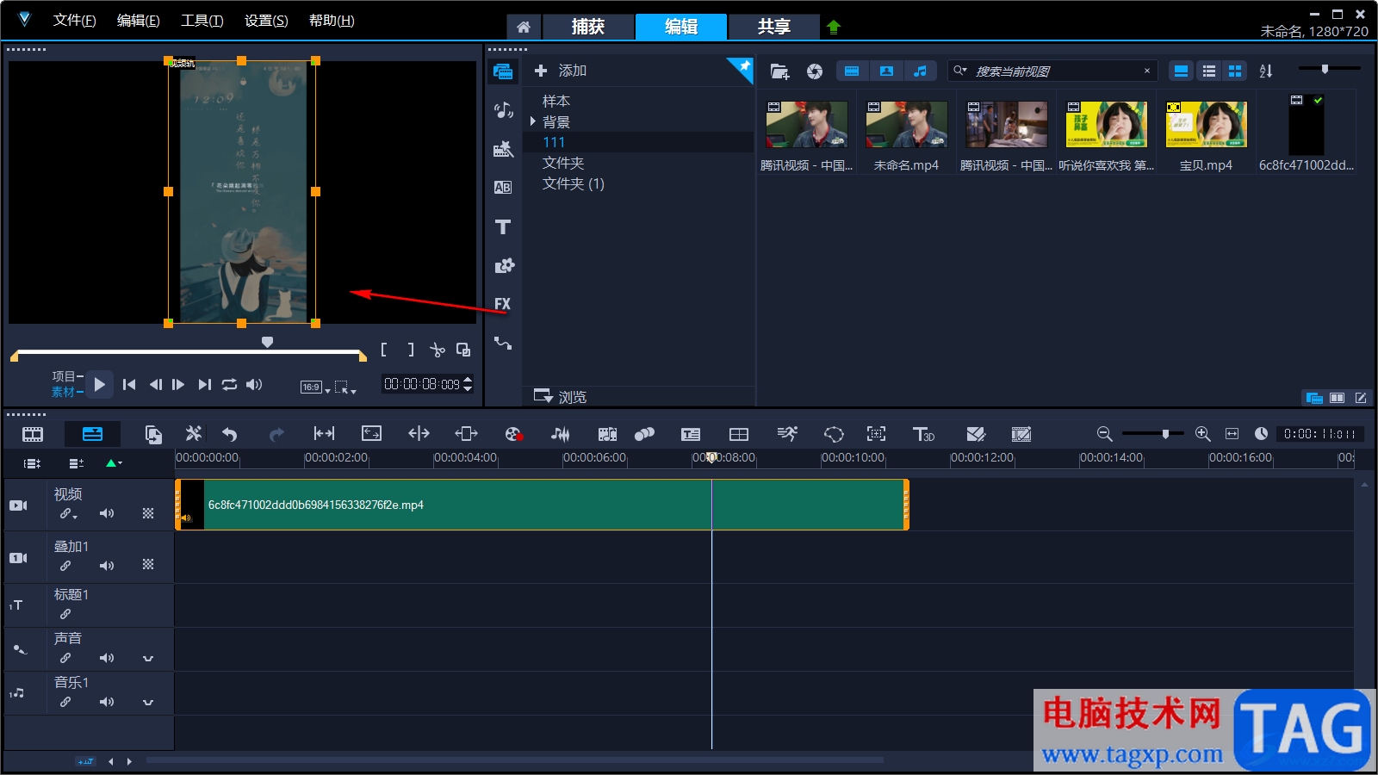Image resolution: width=1378 pixels, height=775 pixels.
Task: Click the capture shutter icon in library
Action: [815, 71]
